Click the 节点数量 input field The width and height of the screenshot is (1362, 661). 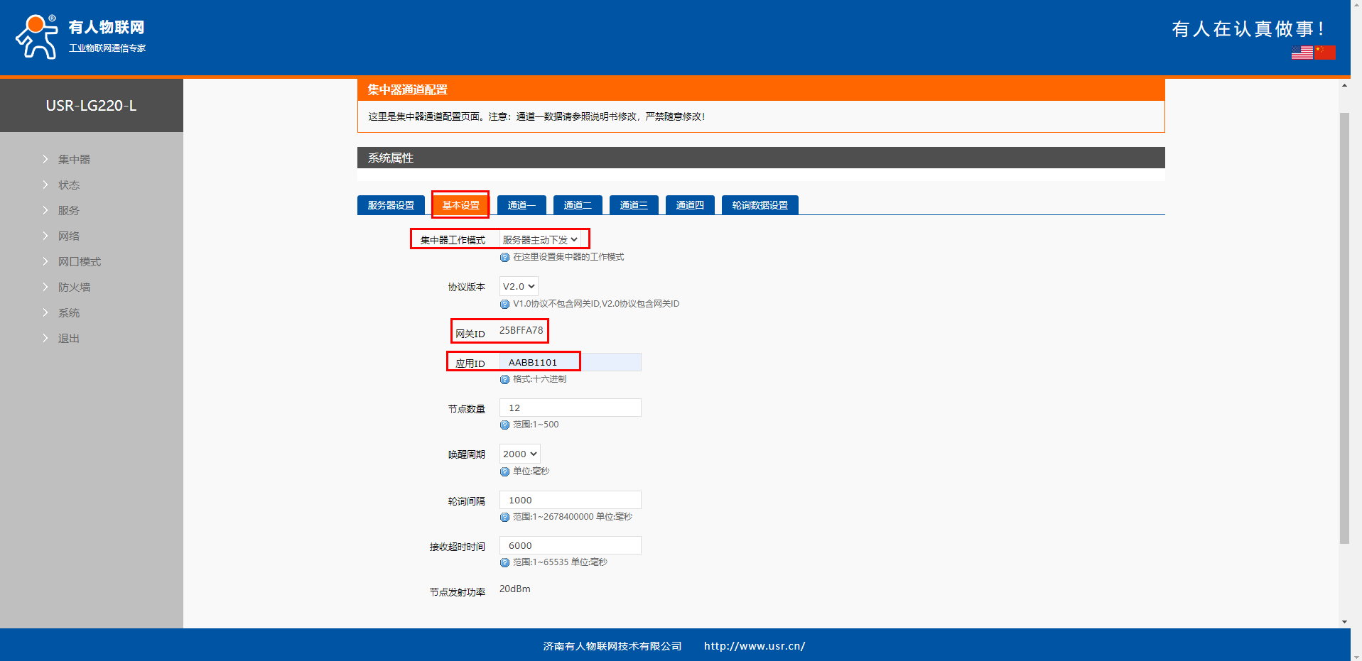570,408
